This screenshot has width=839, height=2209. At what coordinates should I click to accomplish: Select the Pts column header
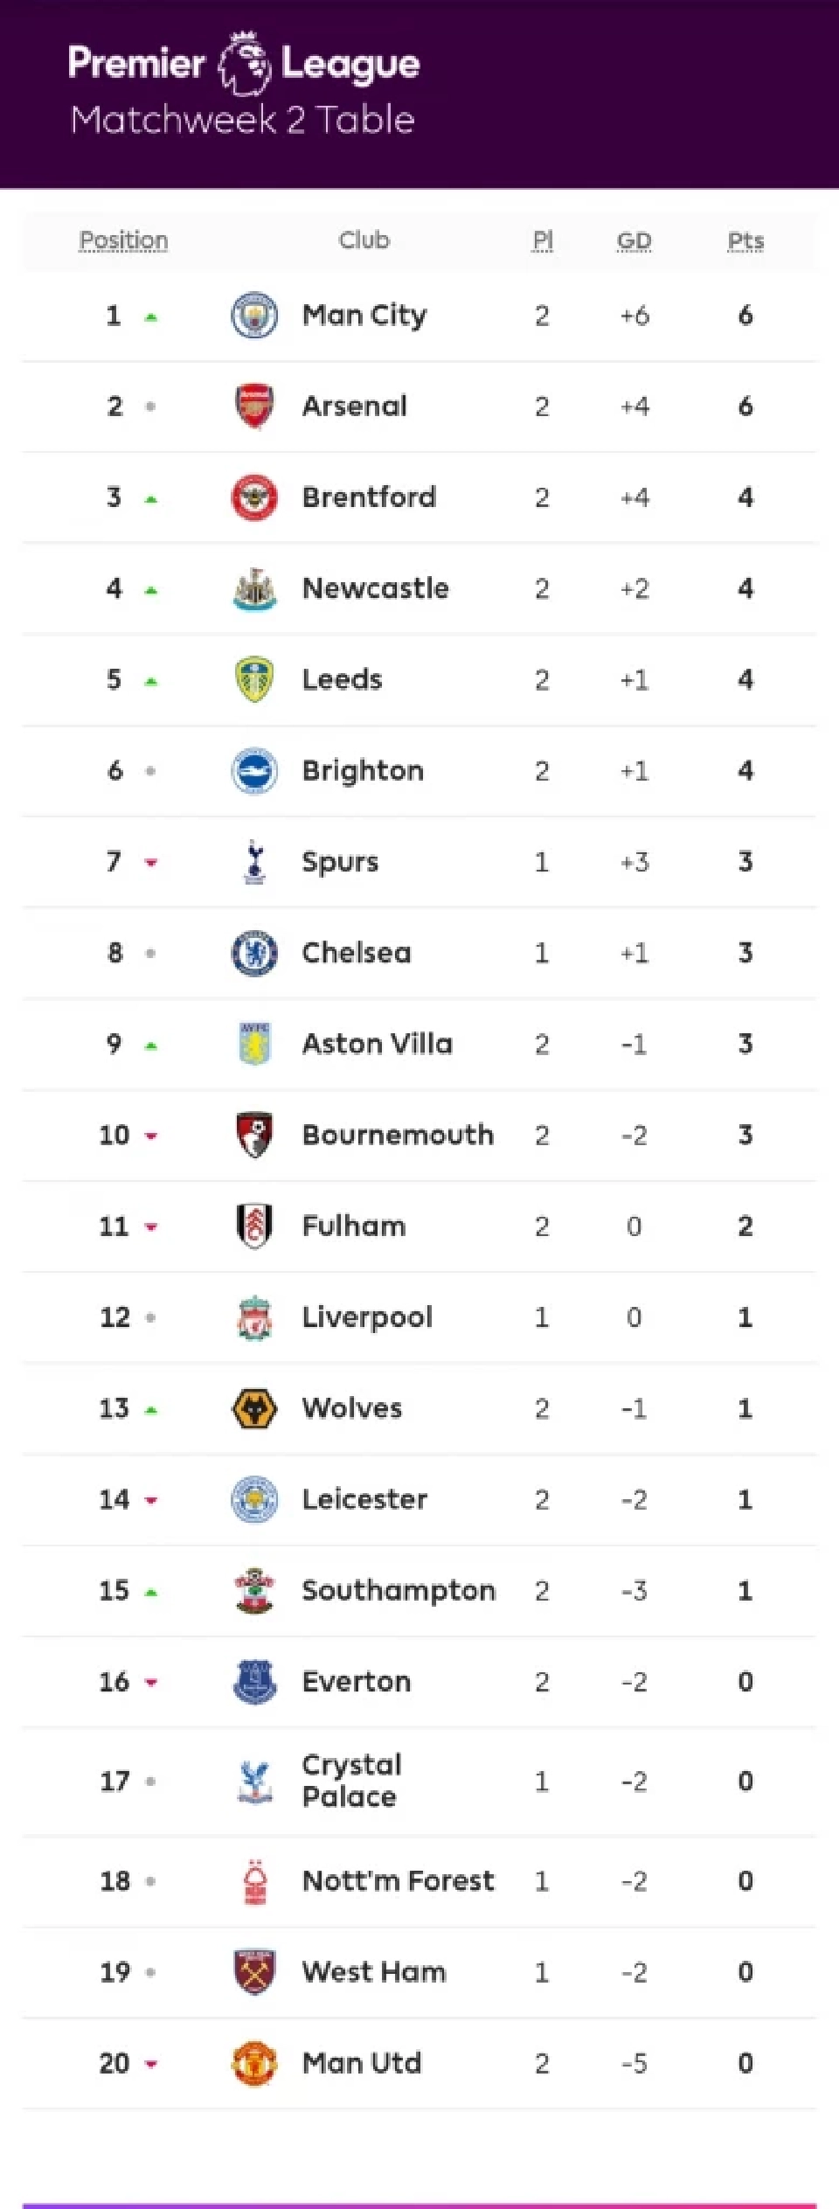coord(745,240)
